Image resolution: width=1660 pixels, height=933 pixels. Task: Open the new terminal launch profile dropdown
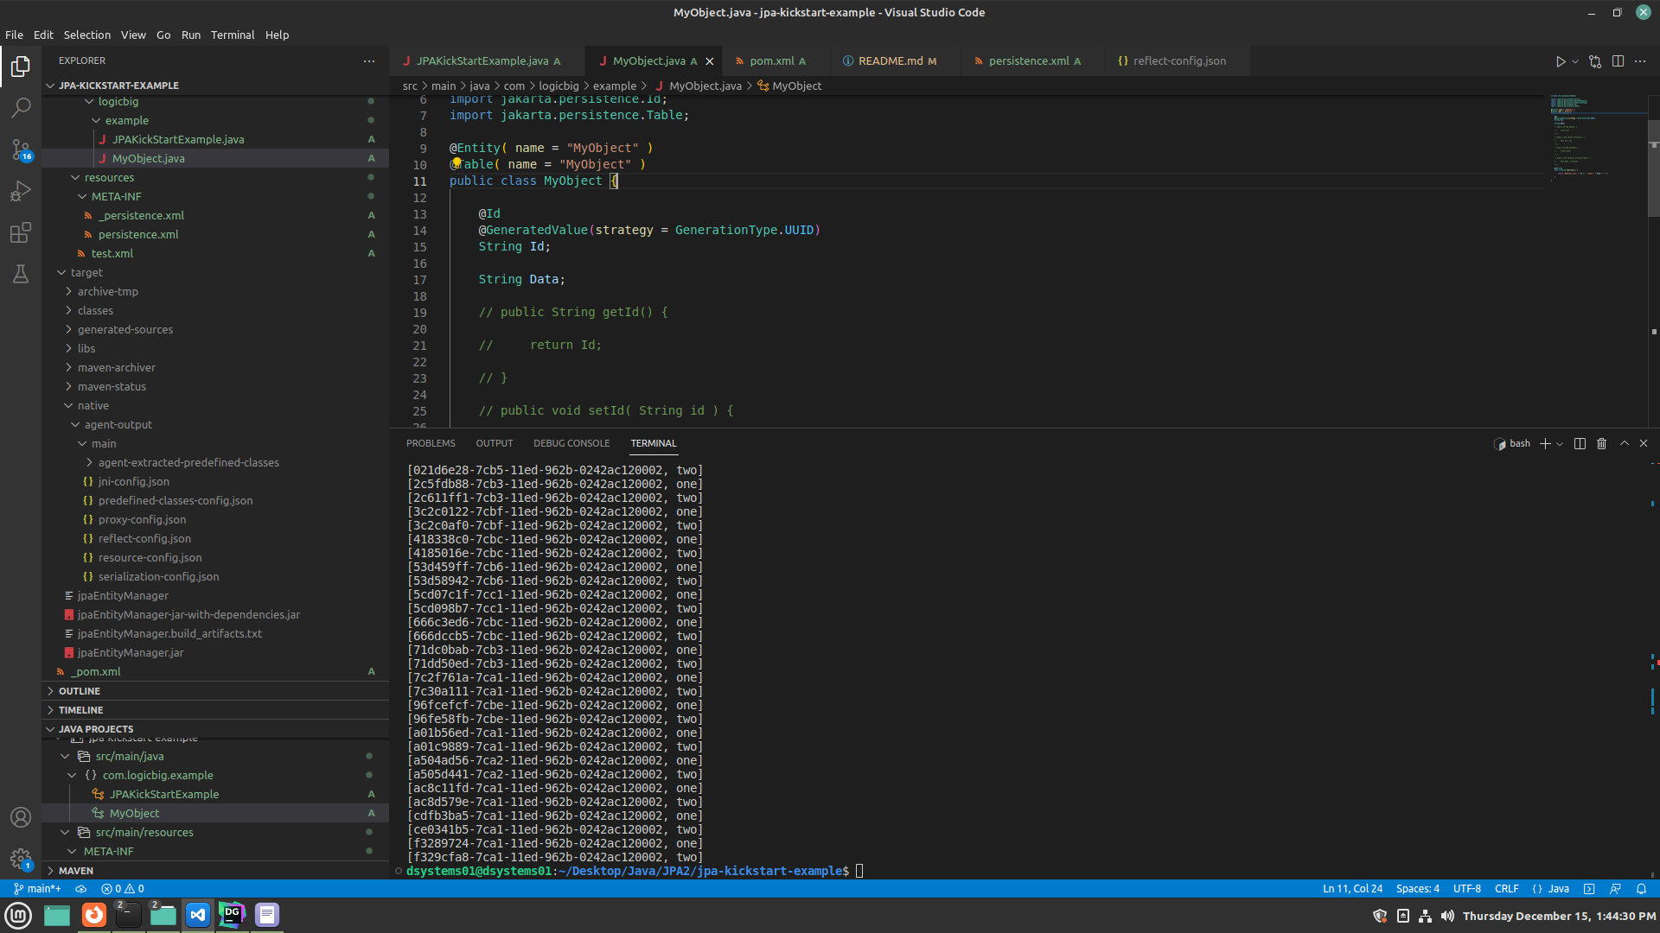tap(1560, 443)
